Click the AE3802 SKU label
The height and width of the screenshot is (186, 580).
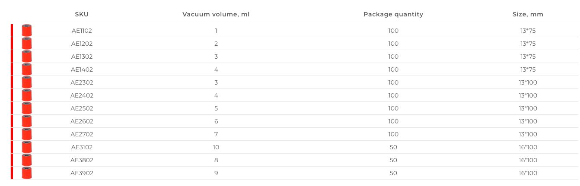[x=82, y=160]
